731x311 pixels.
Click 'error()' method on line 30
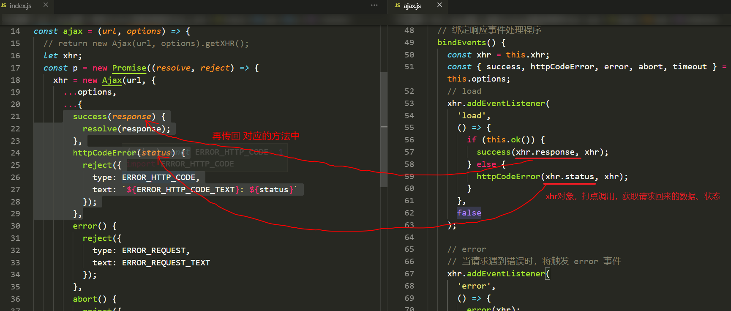[90, 226]
